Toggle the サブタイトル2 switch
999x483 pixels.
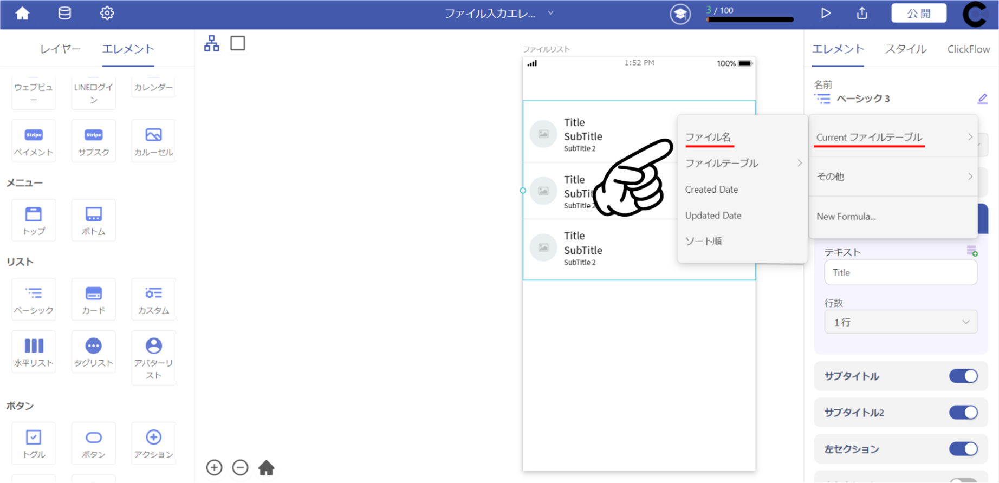(963, 412)
